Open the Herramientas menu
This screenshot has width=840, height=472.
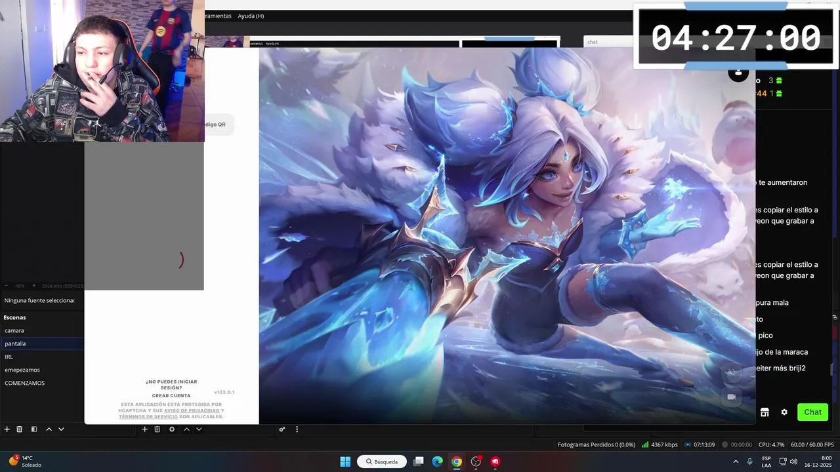218,16
